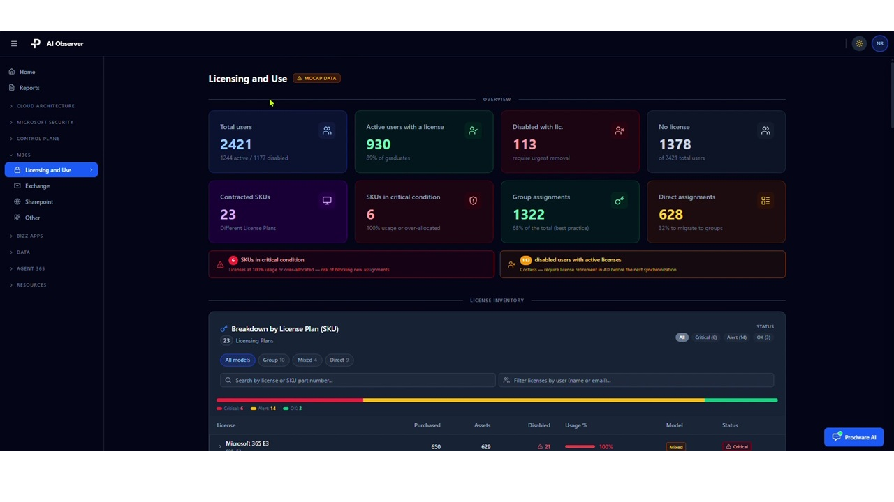Filter models by Group 10
This screenshot has height=502, width=894.
pos(274,360)
